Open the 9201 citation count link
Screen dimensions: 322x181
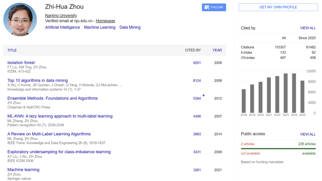point(197,63)
